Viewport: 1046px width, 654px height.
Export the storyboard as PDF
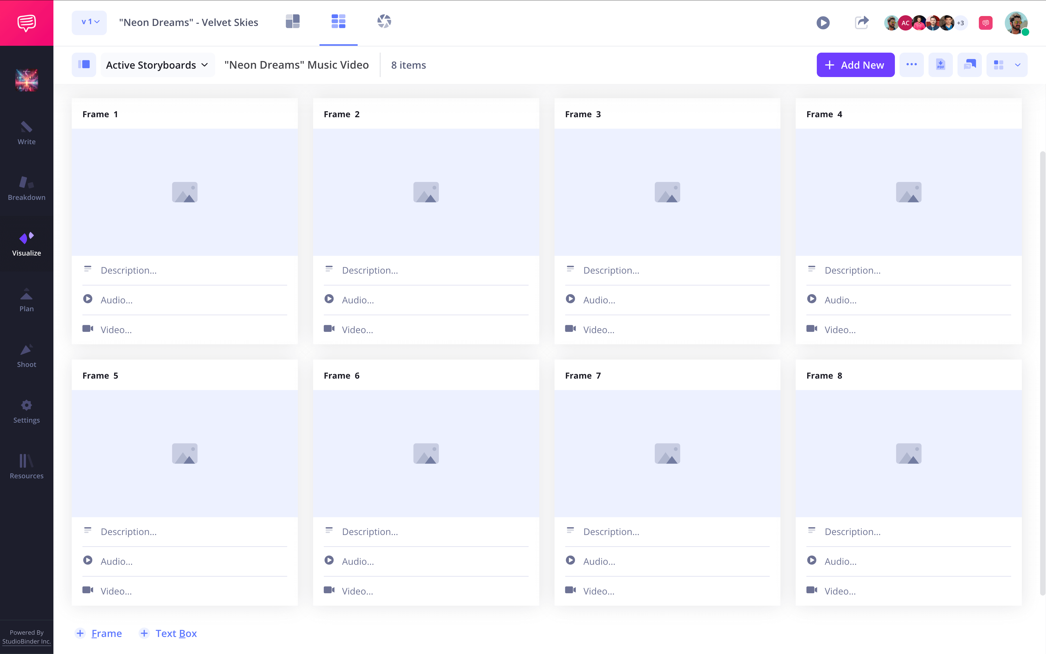tap(941, 64)
